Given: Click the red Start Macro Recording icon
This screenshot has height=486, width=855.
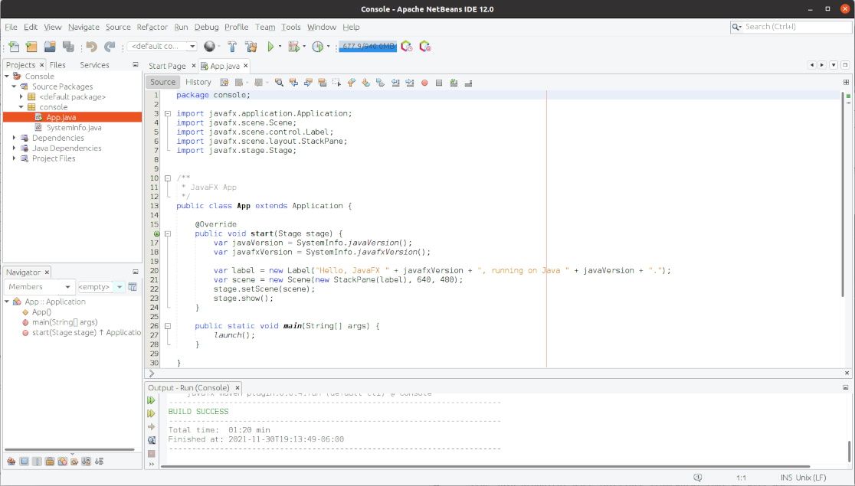Looking at the screenshot, I should [x=424, y=83].
